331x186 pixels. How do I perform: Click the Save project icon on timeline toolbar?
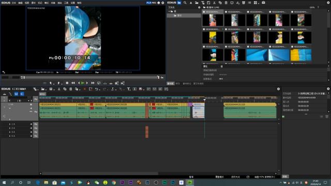(51, 89)
